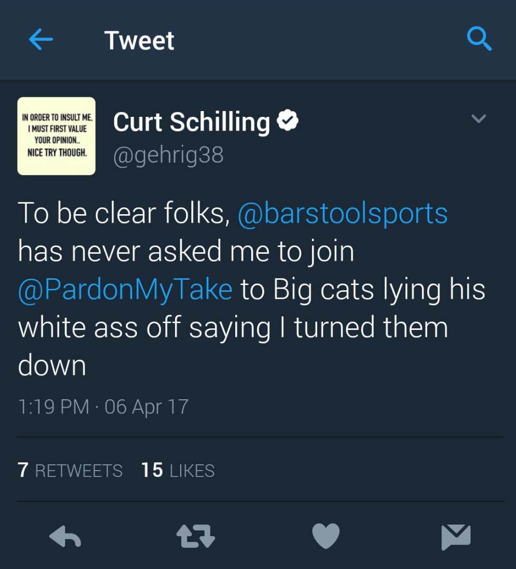
Task: Share the tweet via direct message envelope icon
Action: [456, 537]
